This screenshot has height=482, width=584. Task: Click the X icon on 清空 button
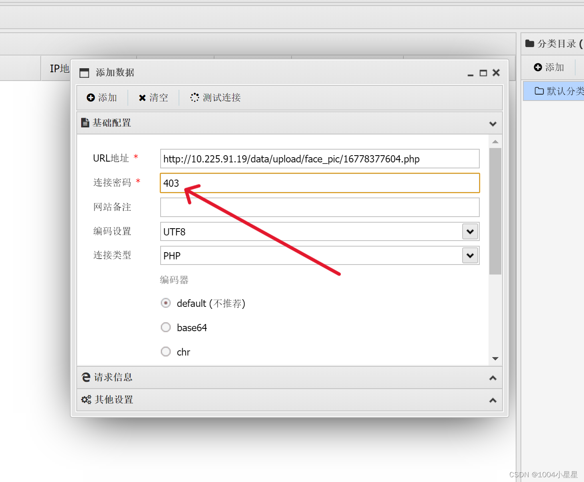[x=142, y=98]
